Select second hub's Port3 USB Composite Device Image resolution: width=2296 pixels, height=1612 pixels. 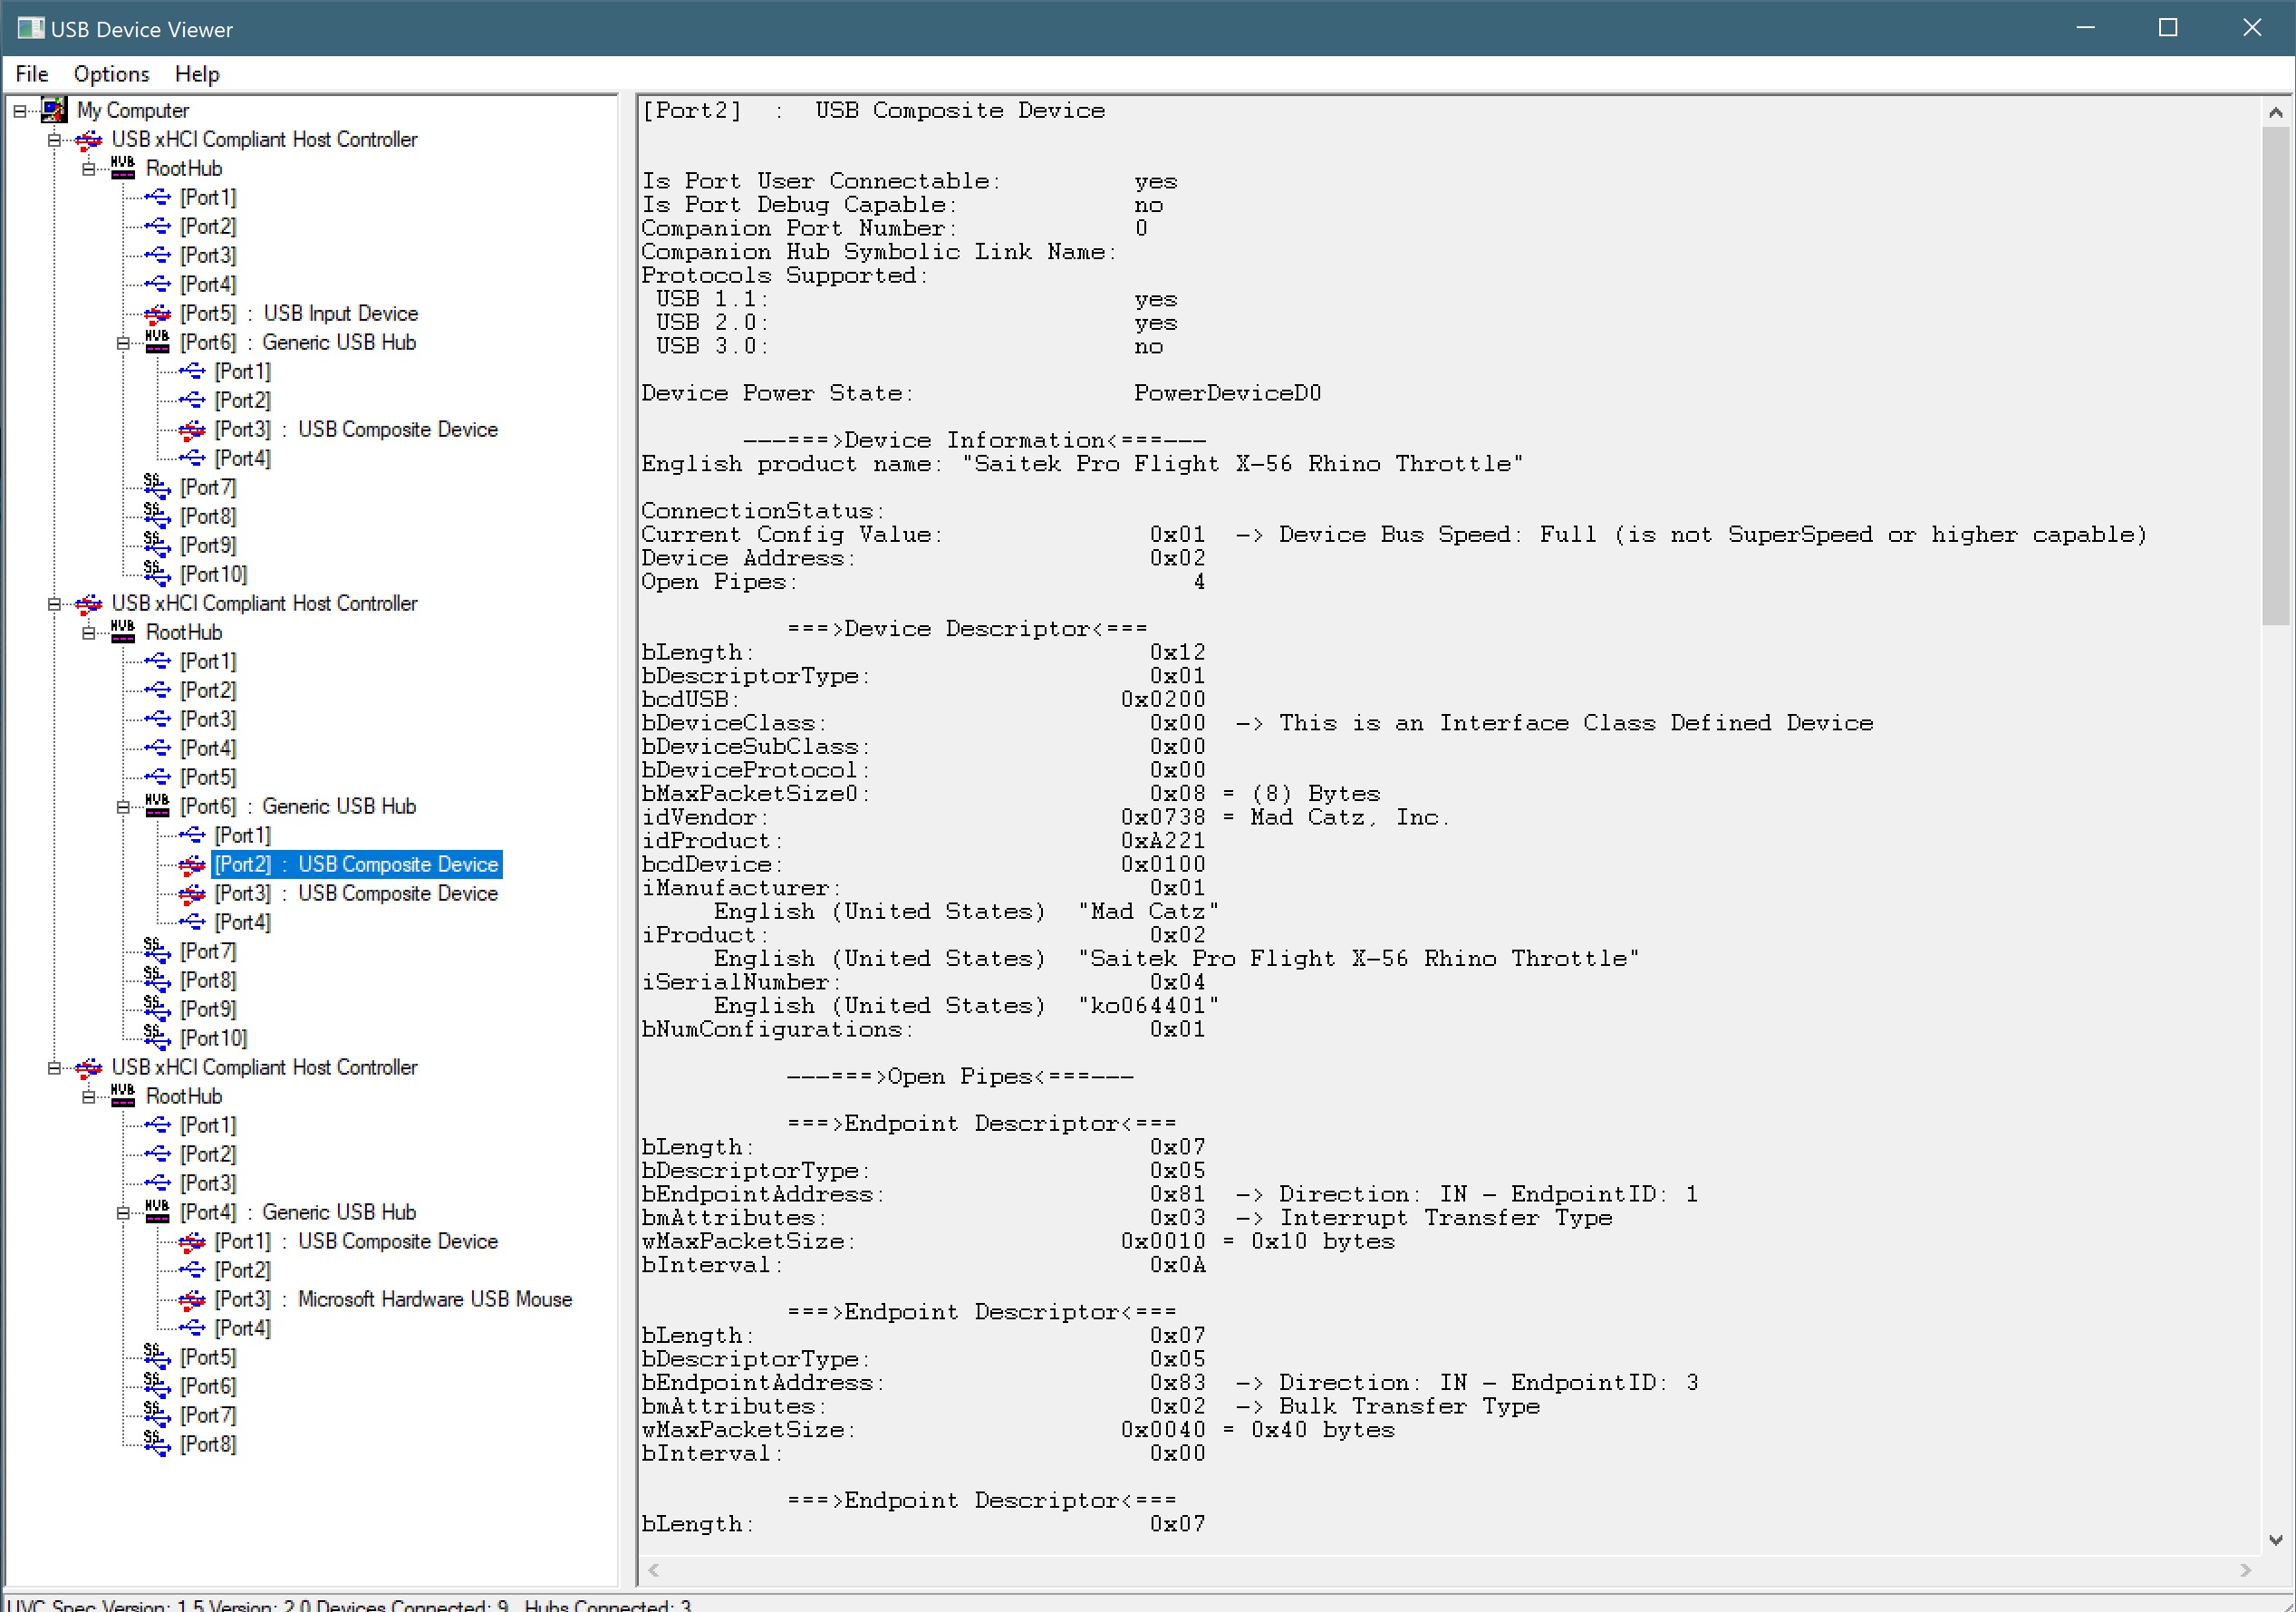point(356,894)
